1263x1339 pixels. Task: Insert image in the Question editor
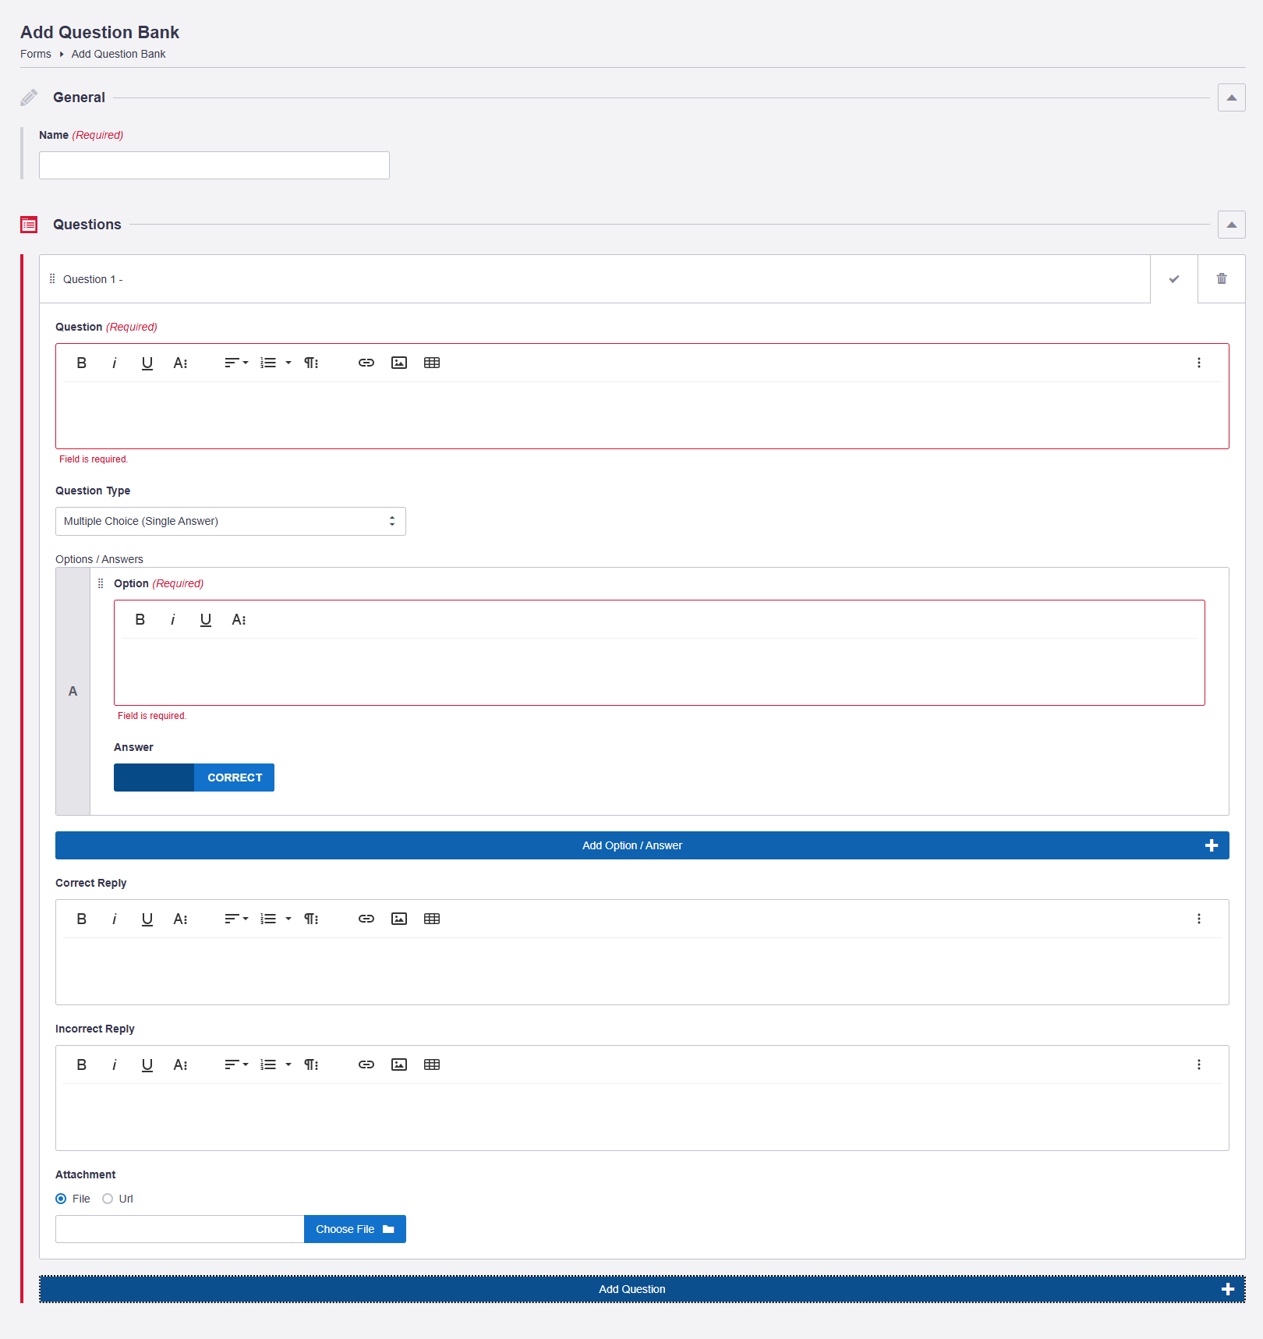point(399,363)
